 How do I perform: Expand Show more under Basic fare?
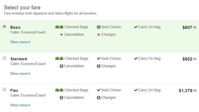pyautogui.click(x=20, y=42)
